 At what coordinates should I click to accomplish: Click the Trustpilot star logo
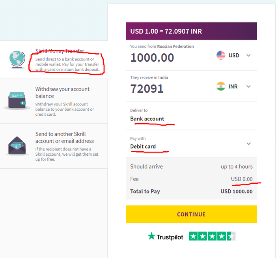(151, 236)
